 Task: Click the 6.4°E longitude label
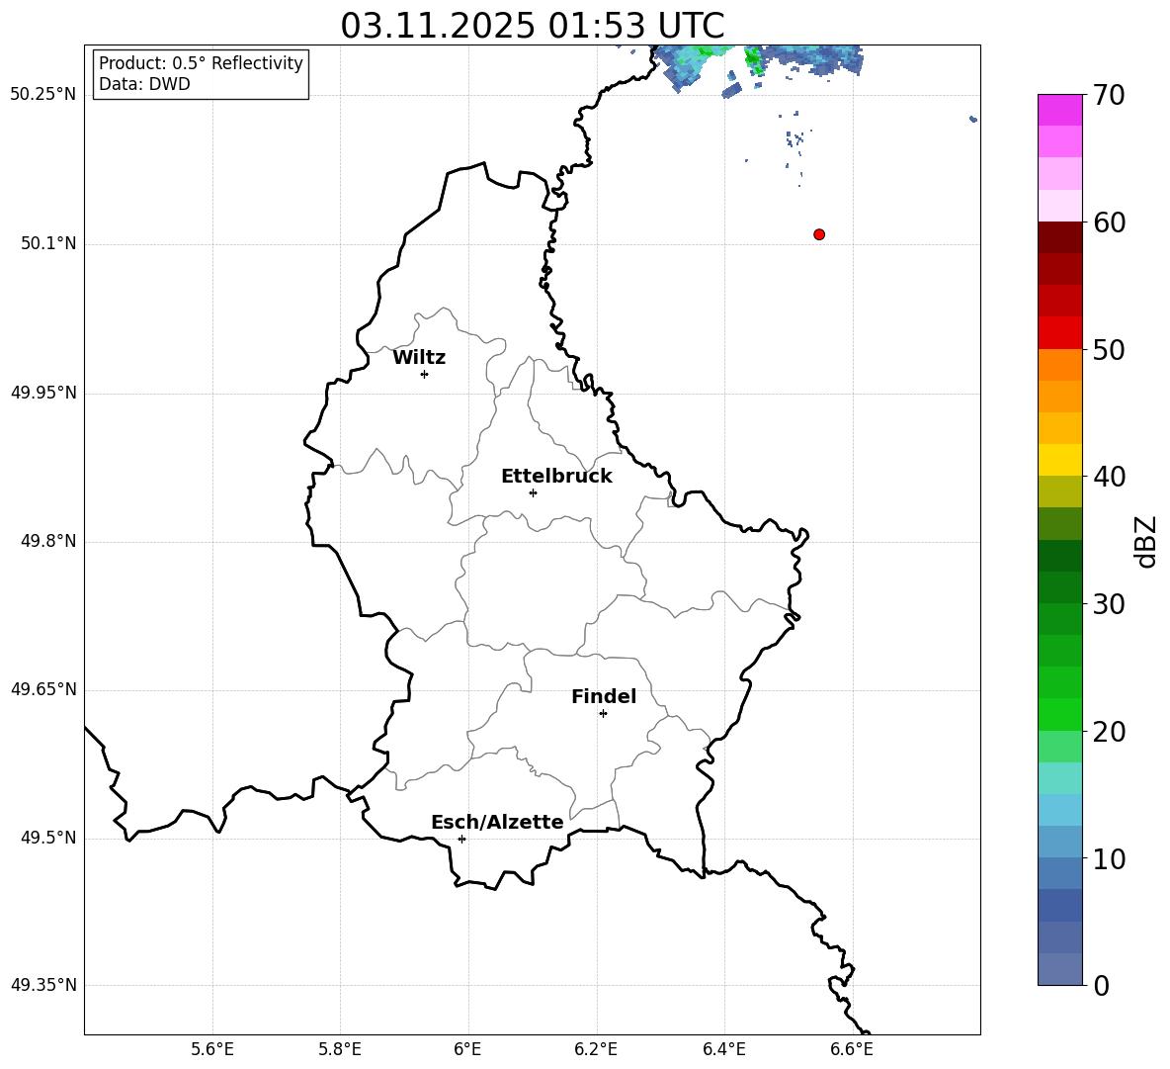[723, 1049]
